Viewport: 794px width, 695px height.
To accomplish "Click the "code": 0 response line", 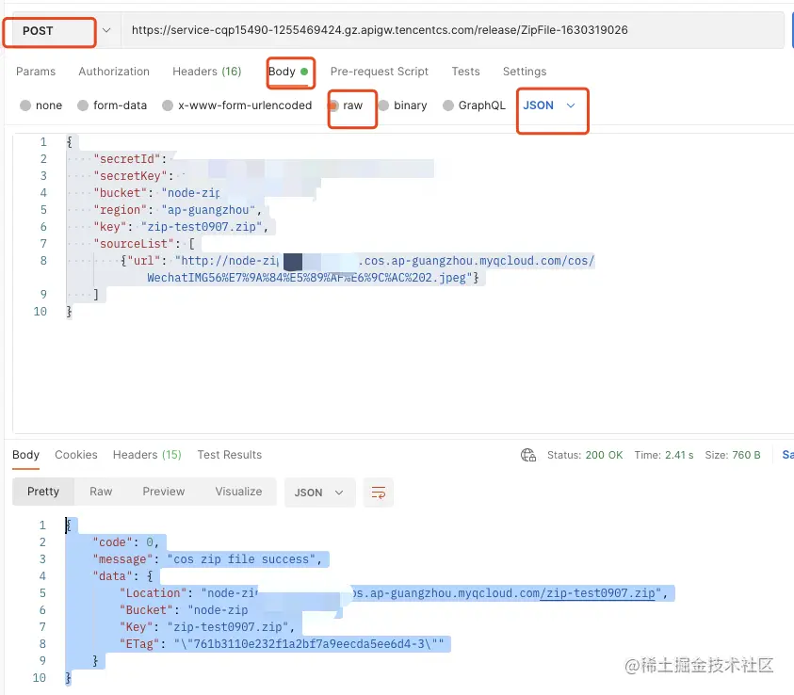I will point(126,542).
